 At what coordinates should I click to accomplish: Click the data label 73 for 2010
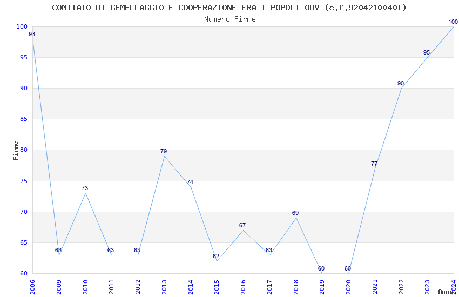point(85,188)
